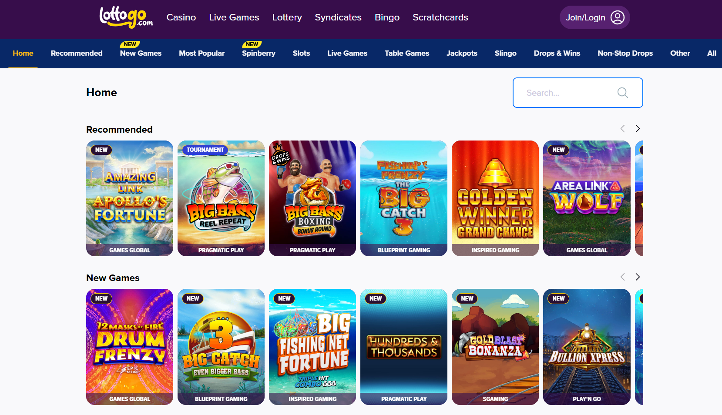Screen dimensions: 722x415
Task: Focus the Search input field
Action: pos(578,93)
